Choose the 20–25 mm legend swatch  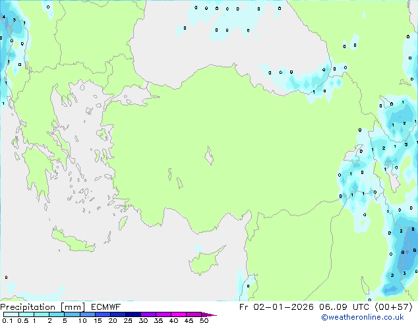pos(117,314)
